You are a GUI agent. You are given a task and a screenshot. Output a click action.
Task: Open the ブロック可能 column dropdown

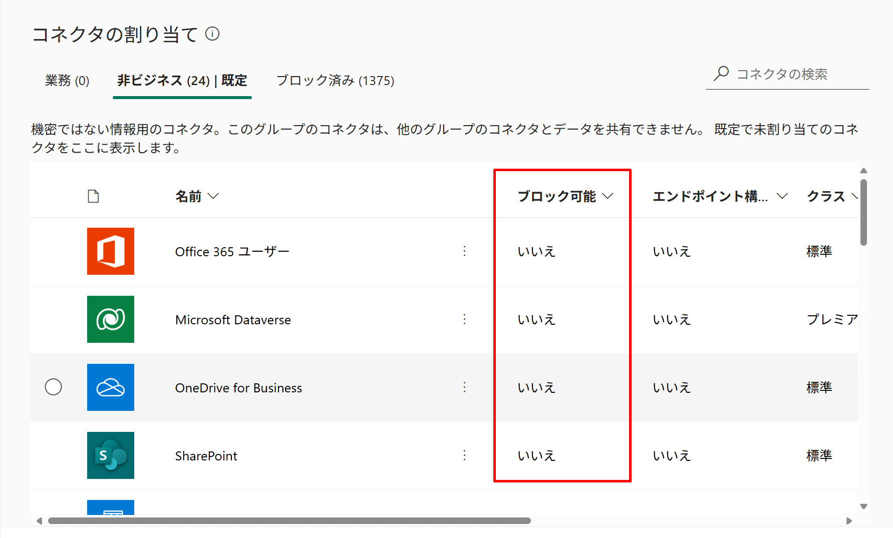608,196
